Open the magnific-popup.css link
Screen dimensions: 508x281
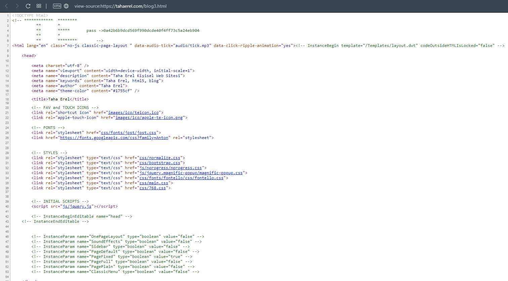(191, 173)
